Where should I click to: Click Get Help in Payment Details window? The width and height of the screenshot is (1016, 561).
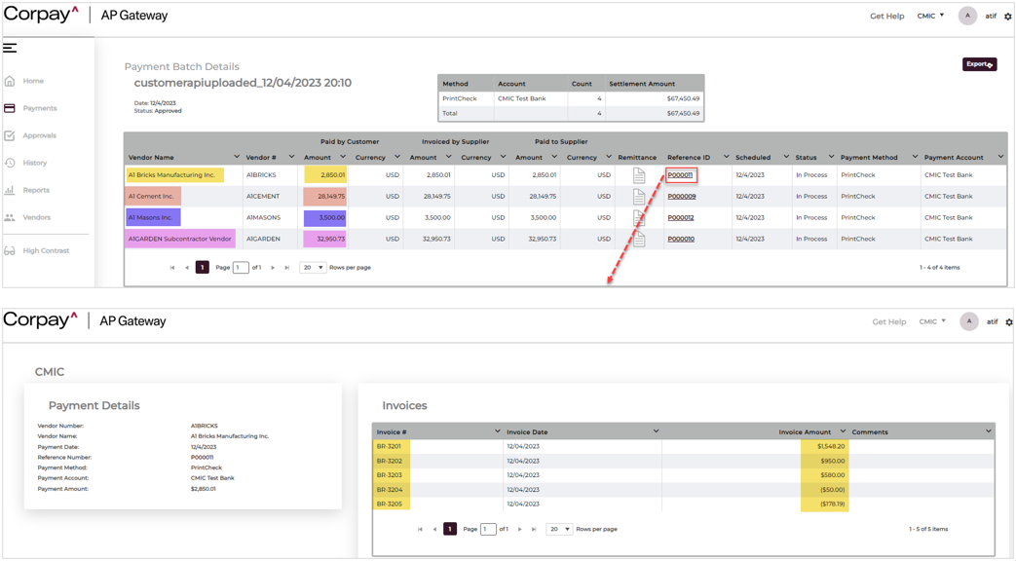pyautogui.click(x=889, y=322)
